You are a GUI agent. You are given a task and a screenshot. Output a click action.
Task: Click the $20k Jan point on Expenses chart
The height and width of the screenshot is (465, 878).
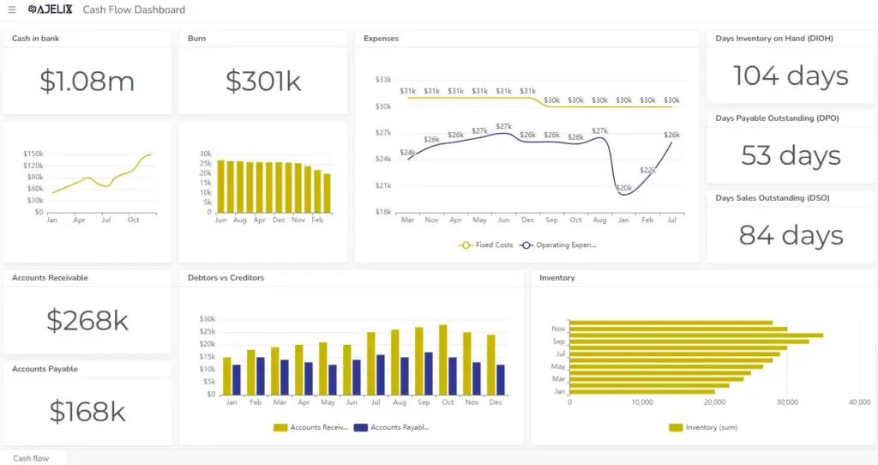coord(624,195)
